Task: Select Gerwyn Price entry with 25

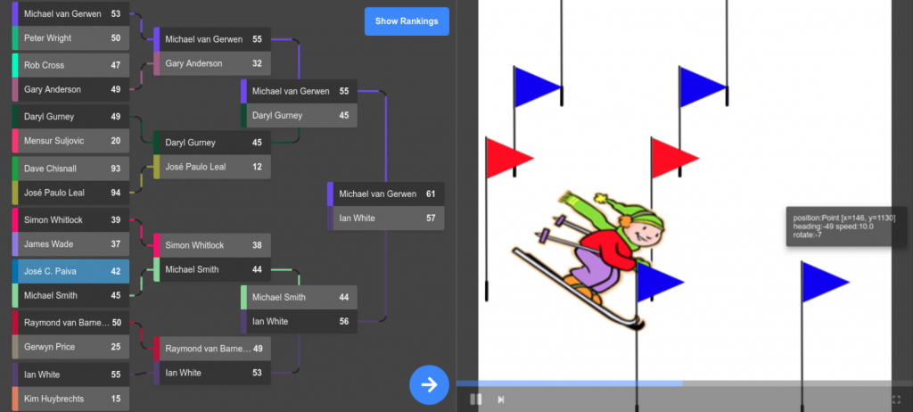Action: pos(70,347)
